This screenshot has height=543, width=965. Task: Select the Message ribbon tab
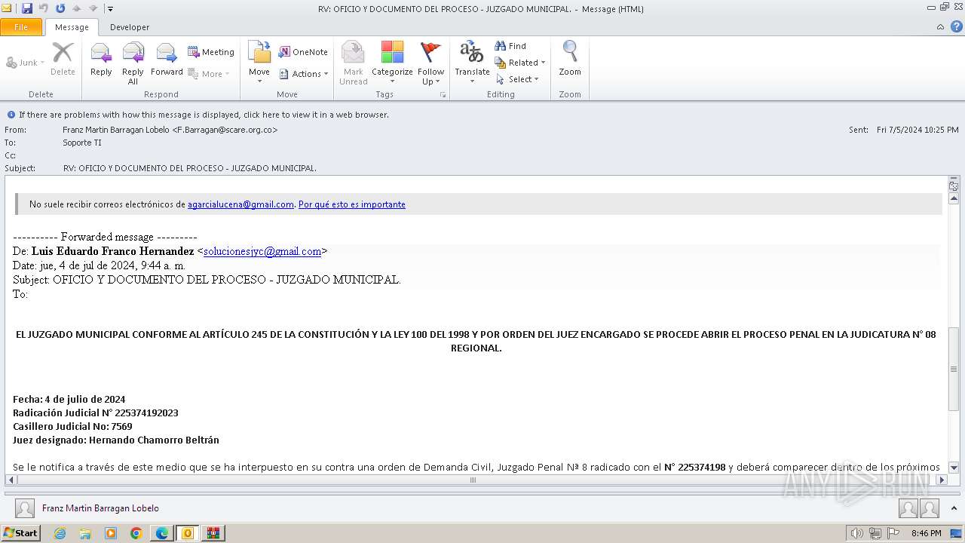[72, 27]
